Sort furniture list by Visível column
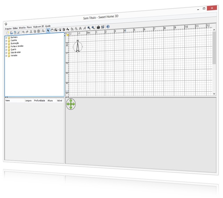This screenshot has height=198, width=223. pyautogui.click(x=60, y=101)
